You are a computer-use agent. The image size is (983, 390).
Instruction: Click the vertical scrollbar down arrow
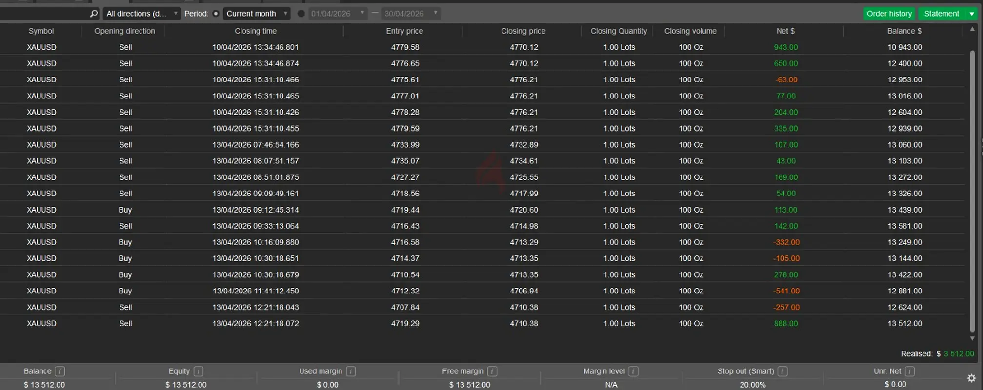click(972, 338)
